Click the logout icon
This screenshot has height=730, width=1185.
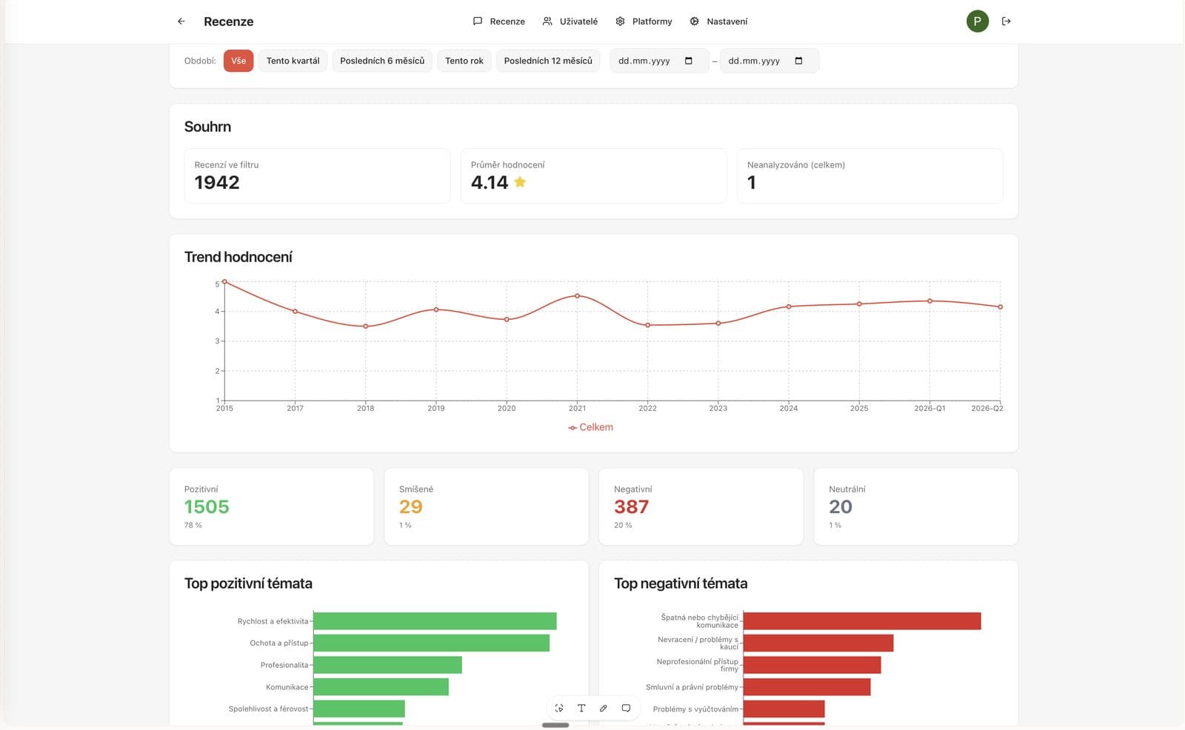pos(1006,21)
